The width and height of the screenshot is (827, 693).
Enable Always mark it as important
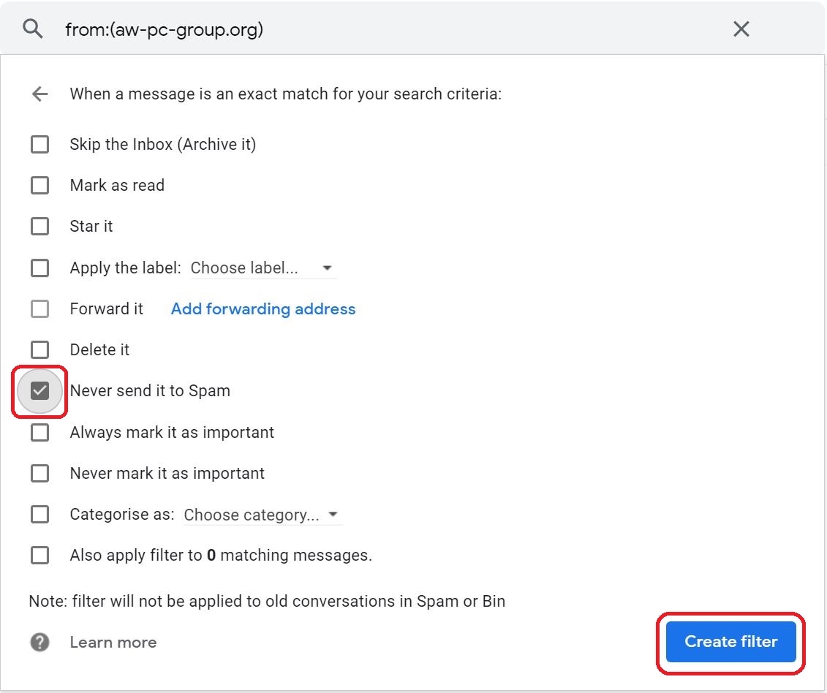pos(39,432)
